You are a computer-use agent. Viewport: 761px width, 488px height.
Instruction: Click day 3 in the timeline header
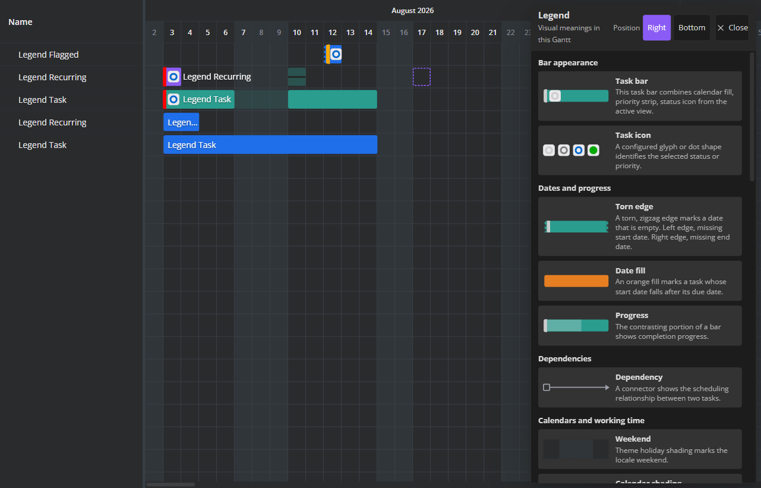tap(172, 33)
